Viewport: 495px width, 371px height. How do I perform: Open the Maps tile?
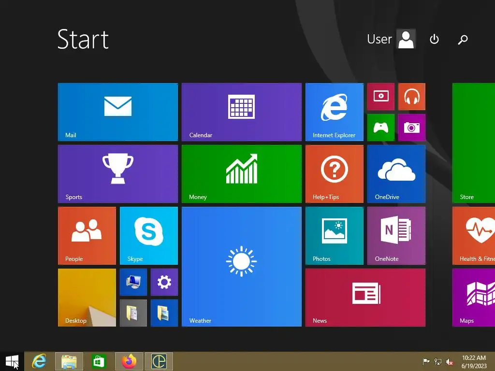pyautogui.click(x=474, y=298)
